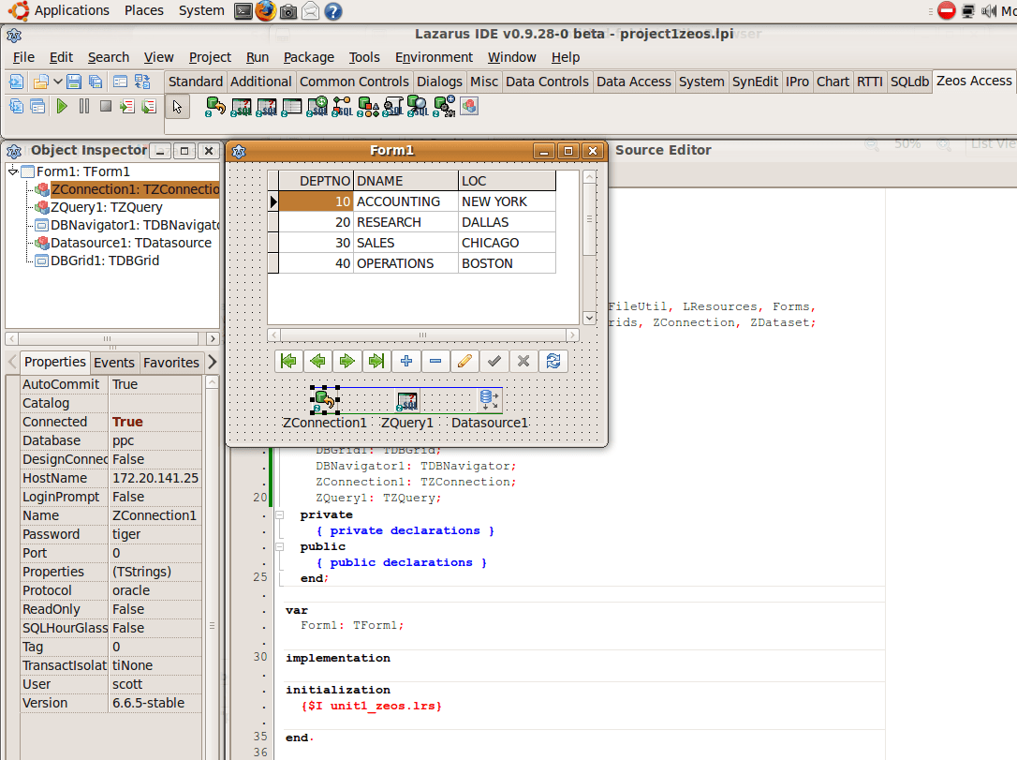The height and width of the screenshot is (760, 1017).
Task: Click the DBGrid vertical scrollbar down arrow
Action: pyautogui.click(x=590, y=318)
